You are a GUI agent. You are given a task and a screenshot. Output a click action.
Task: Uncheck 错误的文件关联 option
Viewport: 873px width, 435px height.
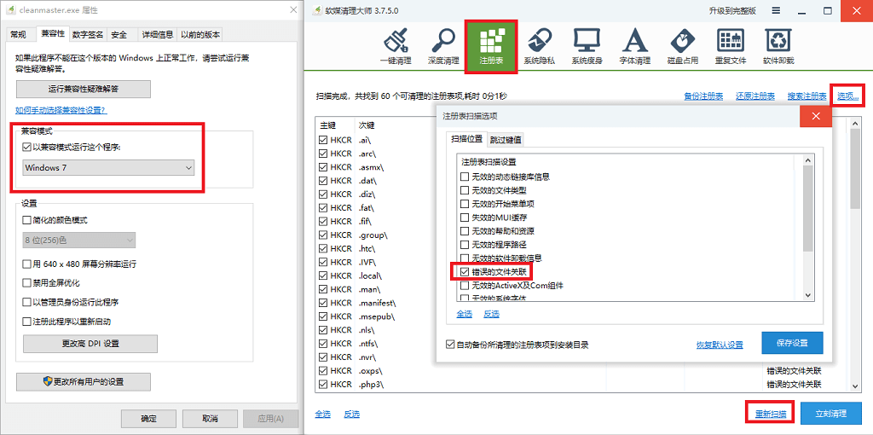point(465,272)
